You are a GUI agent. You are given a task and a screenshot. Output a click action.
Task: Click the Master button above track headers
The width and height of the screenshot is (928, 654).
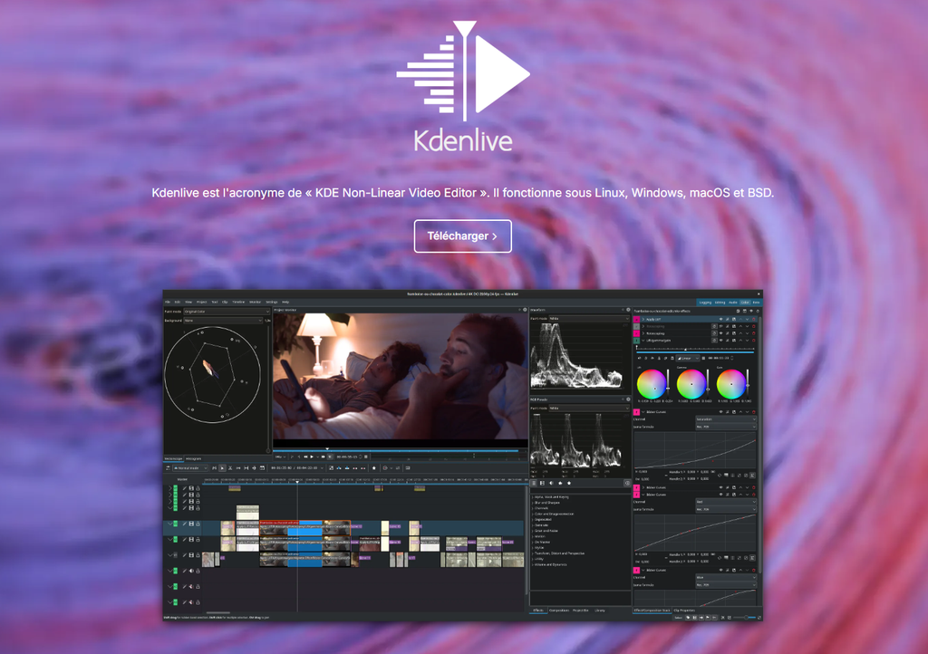pyautogui.click(x=182, y=479)
